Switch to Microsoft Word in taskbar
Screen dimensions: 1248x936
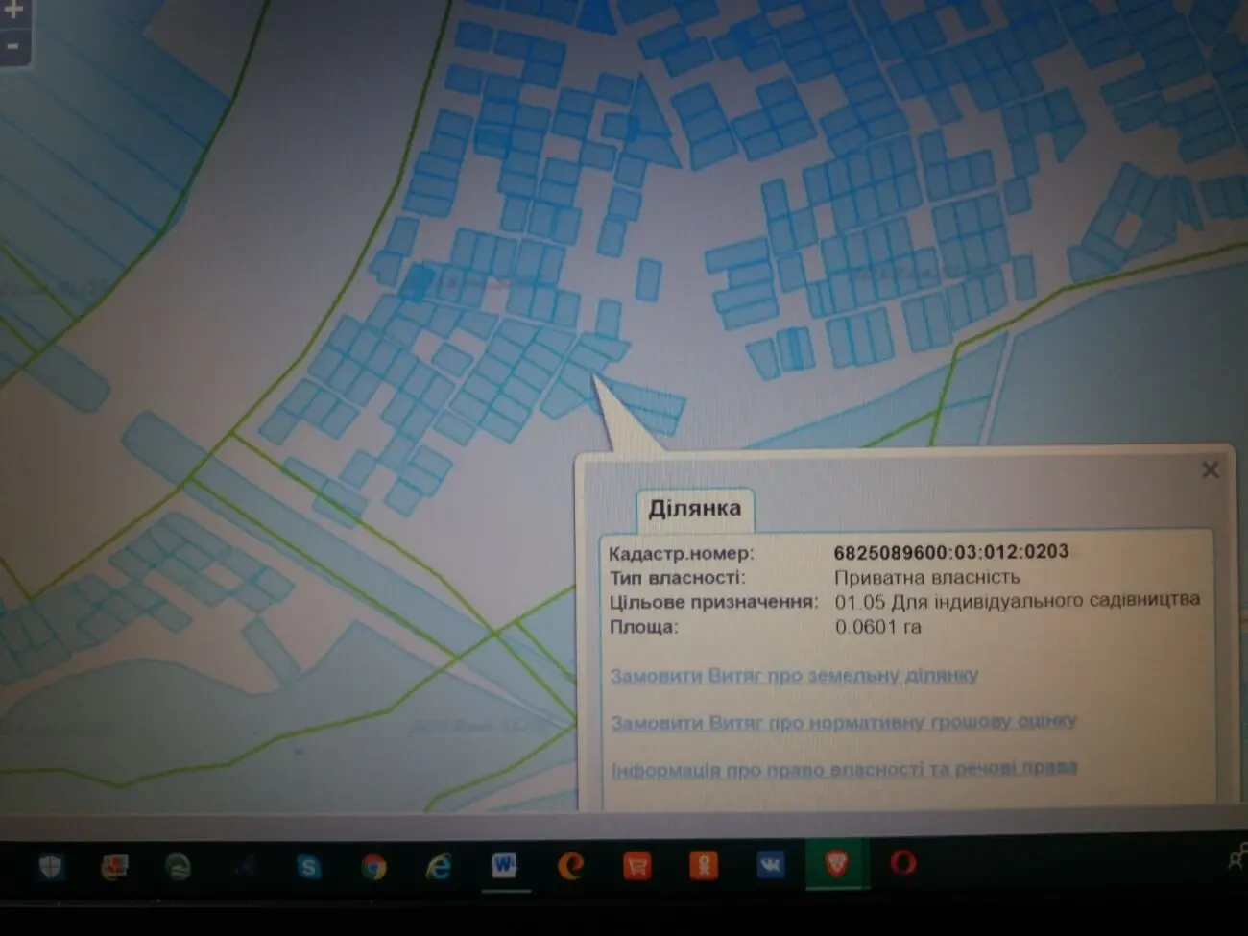[504, 866]
